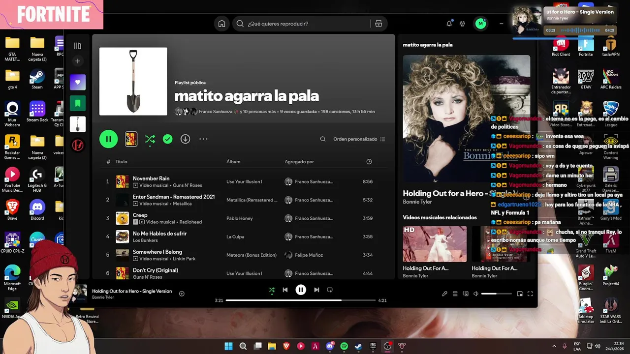Image resolution: width=630 pixels, height=354 pixels.
Task: Open Friends activity icon
Action: 462,24
